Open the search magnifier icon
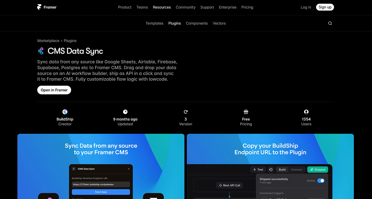 click(330, 23)
